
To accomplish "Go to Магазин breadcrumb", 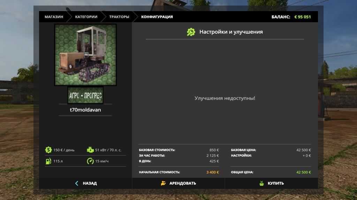I will pyautogui.click(x=54, y=17).
